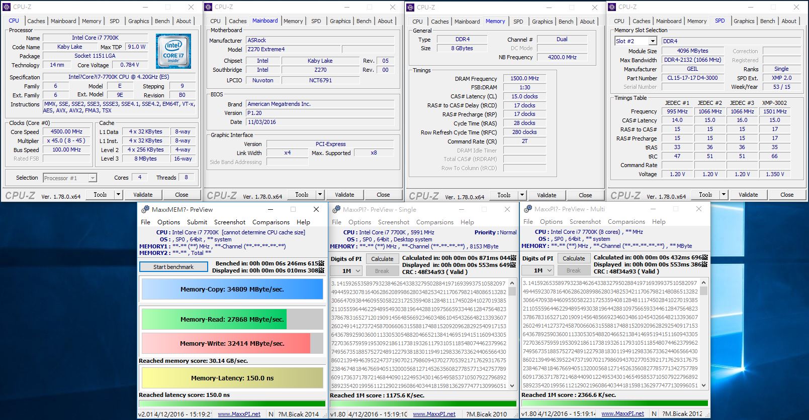Click Command Rate 2T value

tap(524, 141)
